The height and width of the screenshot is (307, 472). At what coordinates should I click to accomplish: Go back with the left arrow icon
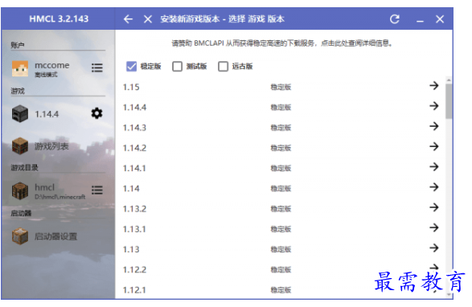(x=128, y=19)
